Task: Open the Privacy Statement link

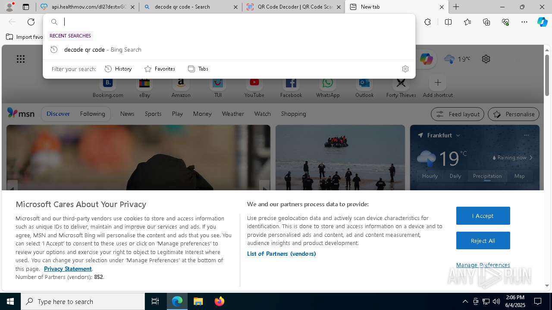Action: click(68, 269)
